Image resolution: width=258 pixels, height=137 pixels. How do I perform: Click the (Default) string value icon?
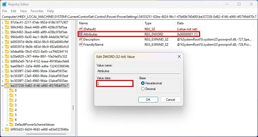(81, 29)
